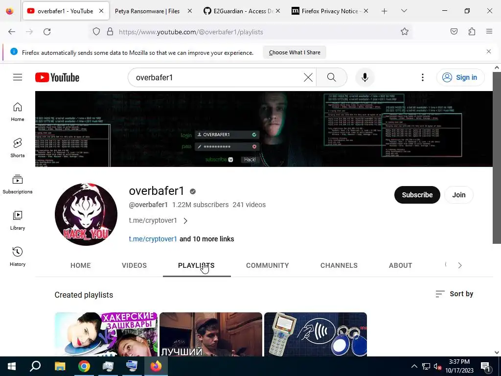Save page to Pocket
Image resolution: width=501 pixels, height=376 pixels.
pos(454,32)
